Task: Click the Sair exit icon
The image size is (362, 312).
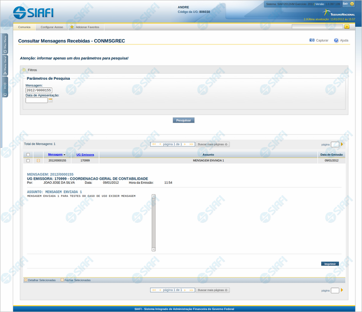Action: (x=352, y=4)
